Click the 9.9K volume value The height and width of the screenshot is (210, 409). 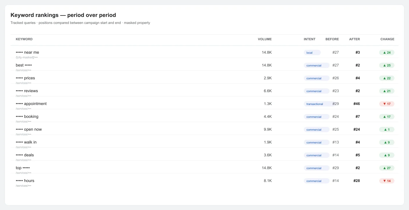(268, 129)
